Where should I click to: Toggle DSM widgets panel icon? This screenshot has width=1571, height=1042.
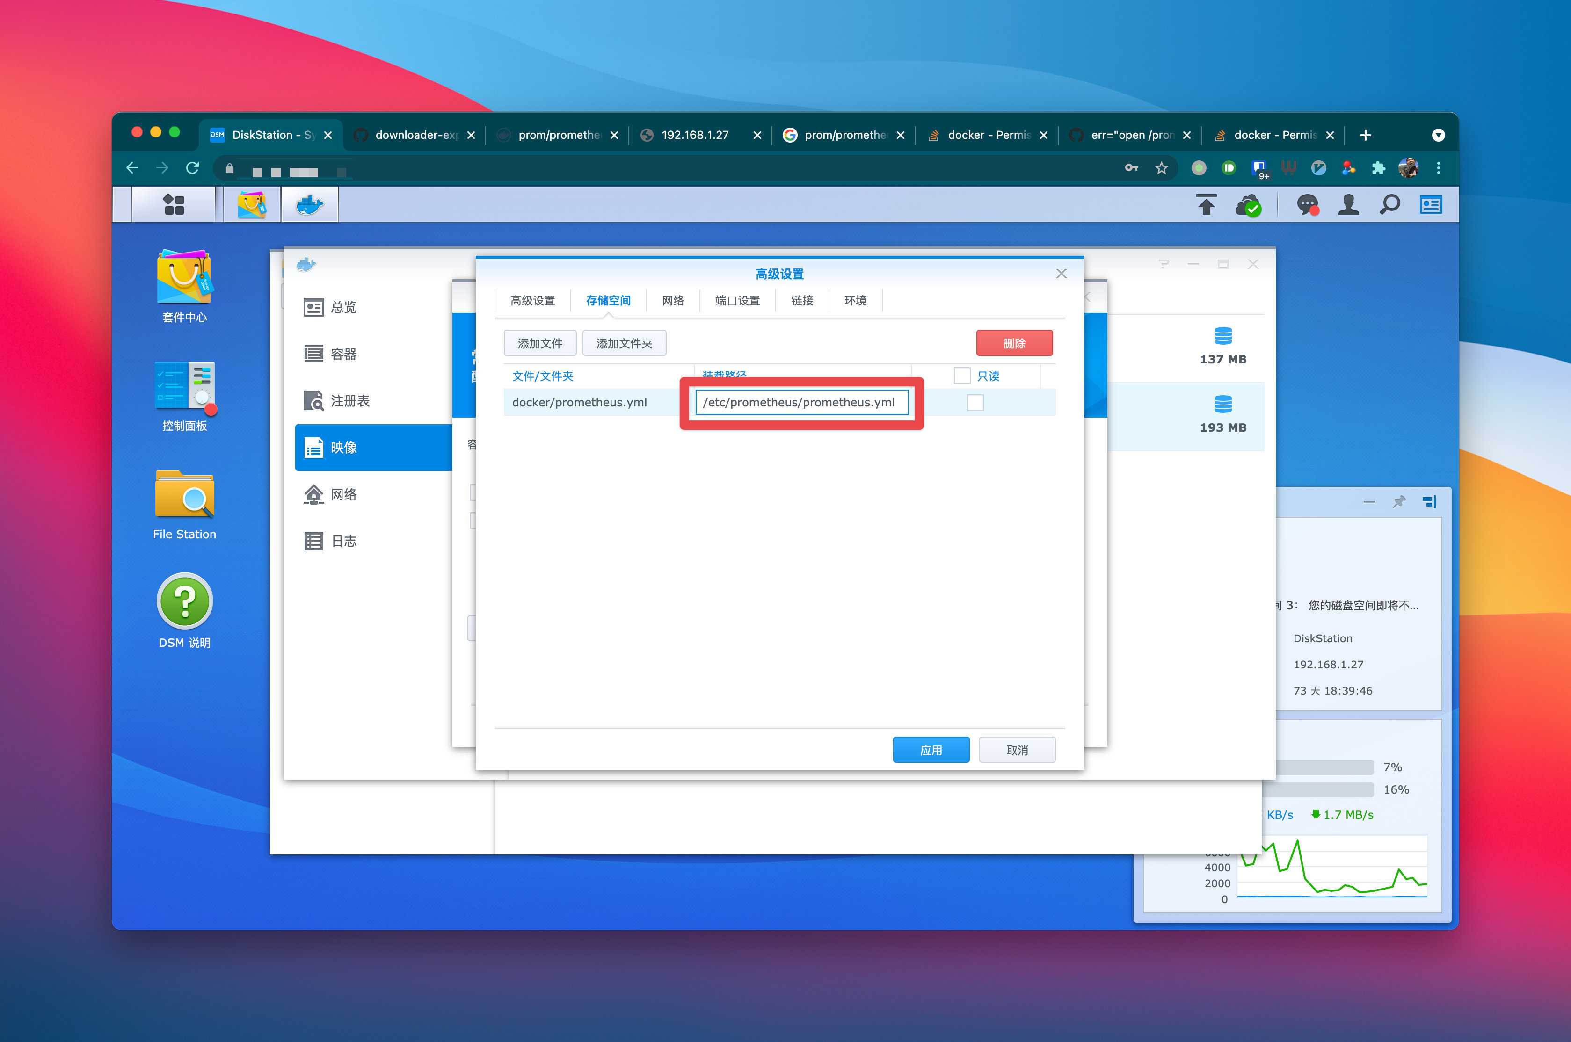point(1431,205)
